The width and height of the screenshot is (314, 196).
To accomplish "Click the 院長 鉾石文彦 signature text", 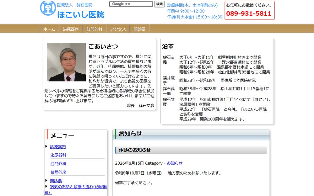I will (140, 106).
